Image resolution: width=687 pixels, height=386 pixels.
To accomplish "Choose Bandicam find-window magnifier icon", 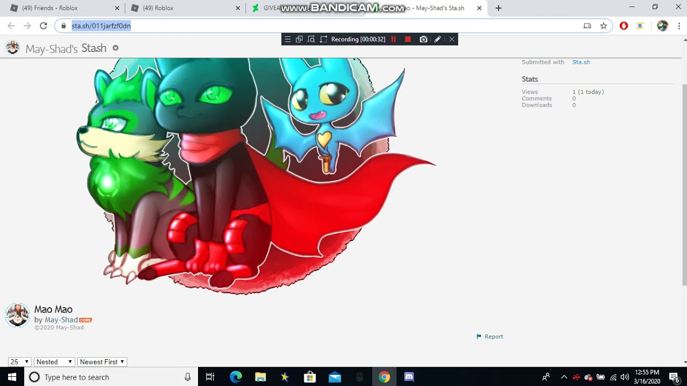I will (311, 39).
